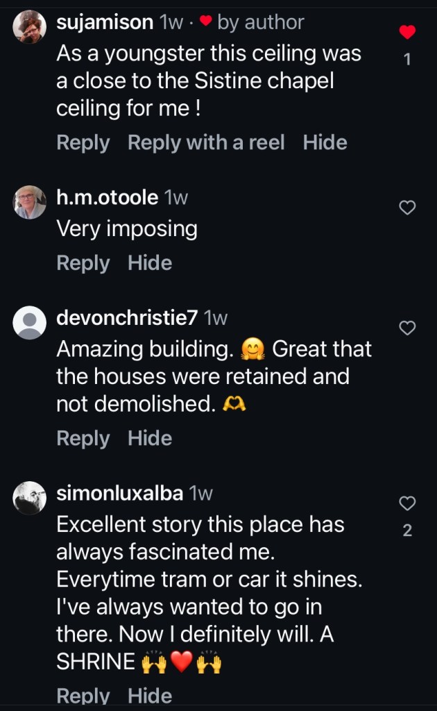The width and height of the screenshot is (437, 711).
Task: Open the sujamison username link
Action: [104, 22]
